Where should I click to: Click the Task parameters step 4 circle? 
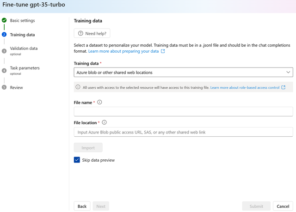4,71
